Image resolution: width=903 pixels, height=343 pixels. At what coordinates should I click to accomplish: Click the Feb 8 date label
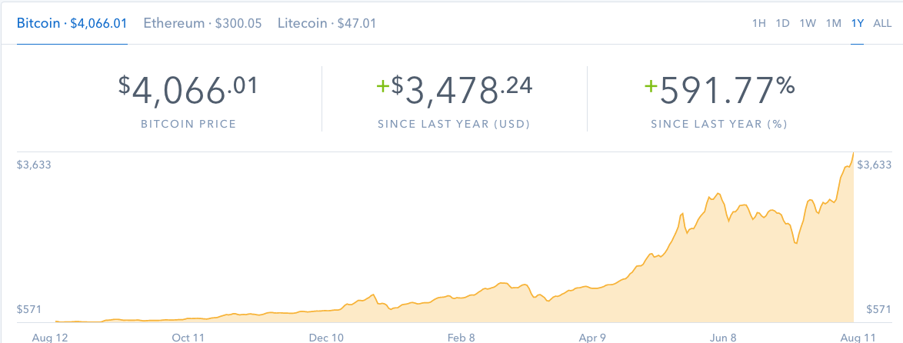click(x=461, y=337)
